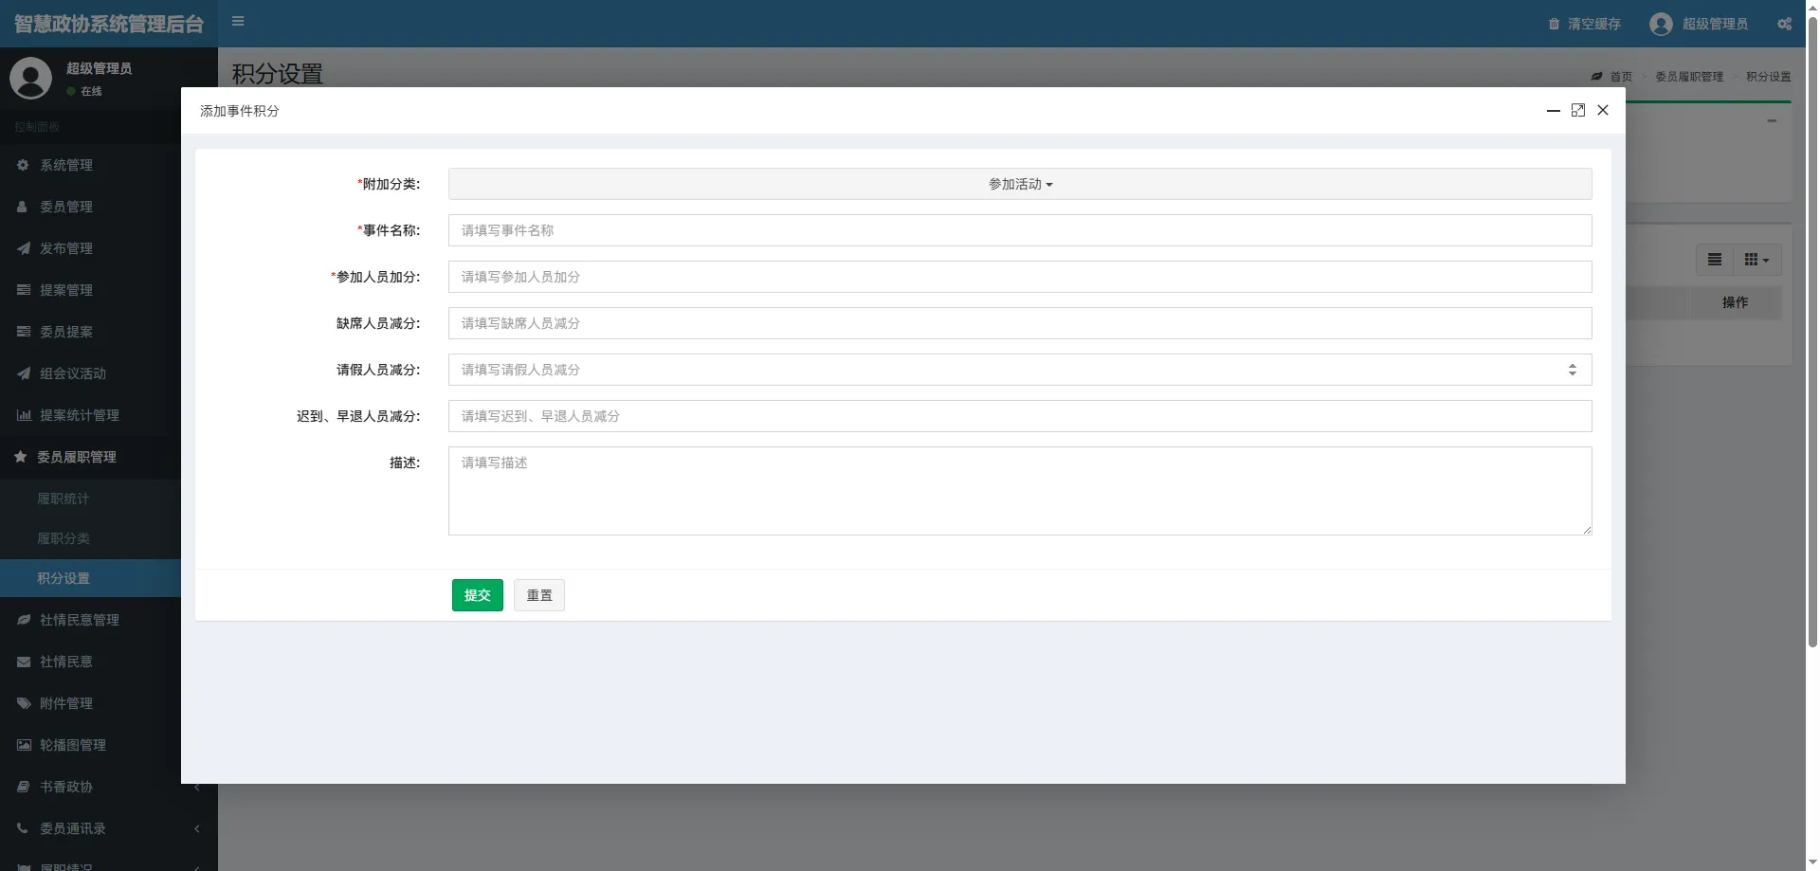Select 履职分类 in the sidebar
The width and height of the screenshot is (1820, 871).
[x=64, y=538]
